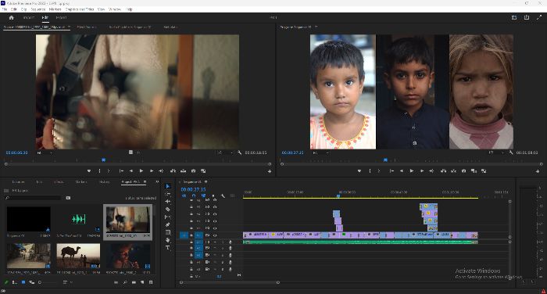Open timeline Sequence tab panel menu
The height and width of the screenshot is (294, 547).
click(x=206, y=182)
